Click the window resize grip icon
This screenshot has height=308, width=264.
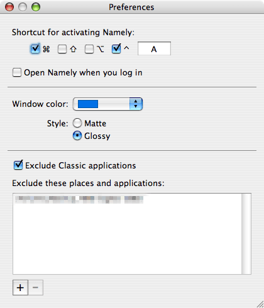click(260, 304)
